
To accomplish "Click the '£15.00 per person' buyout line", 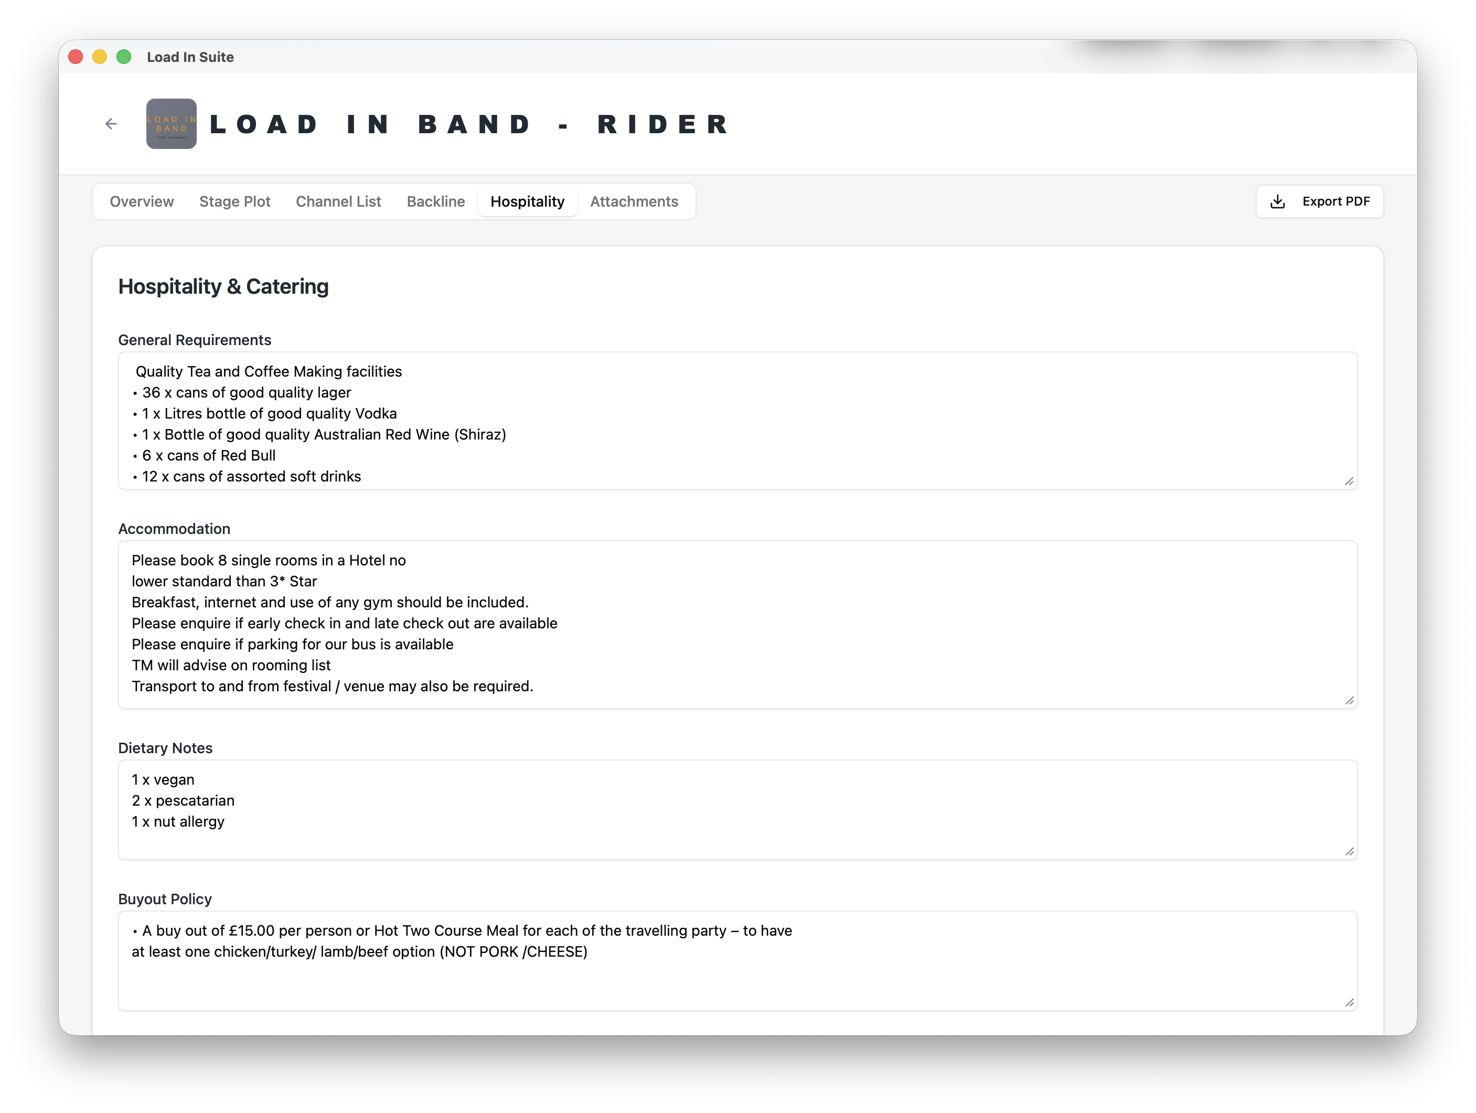I will click(x=462, y=931).
